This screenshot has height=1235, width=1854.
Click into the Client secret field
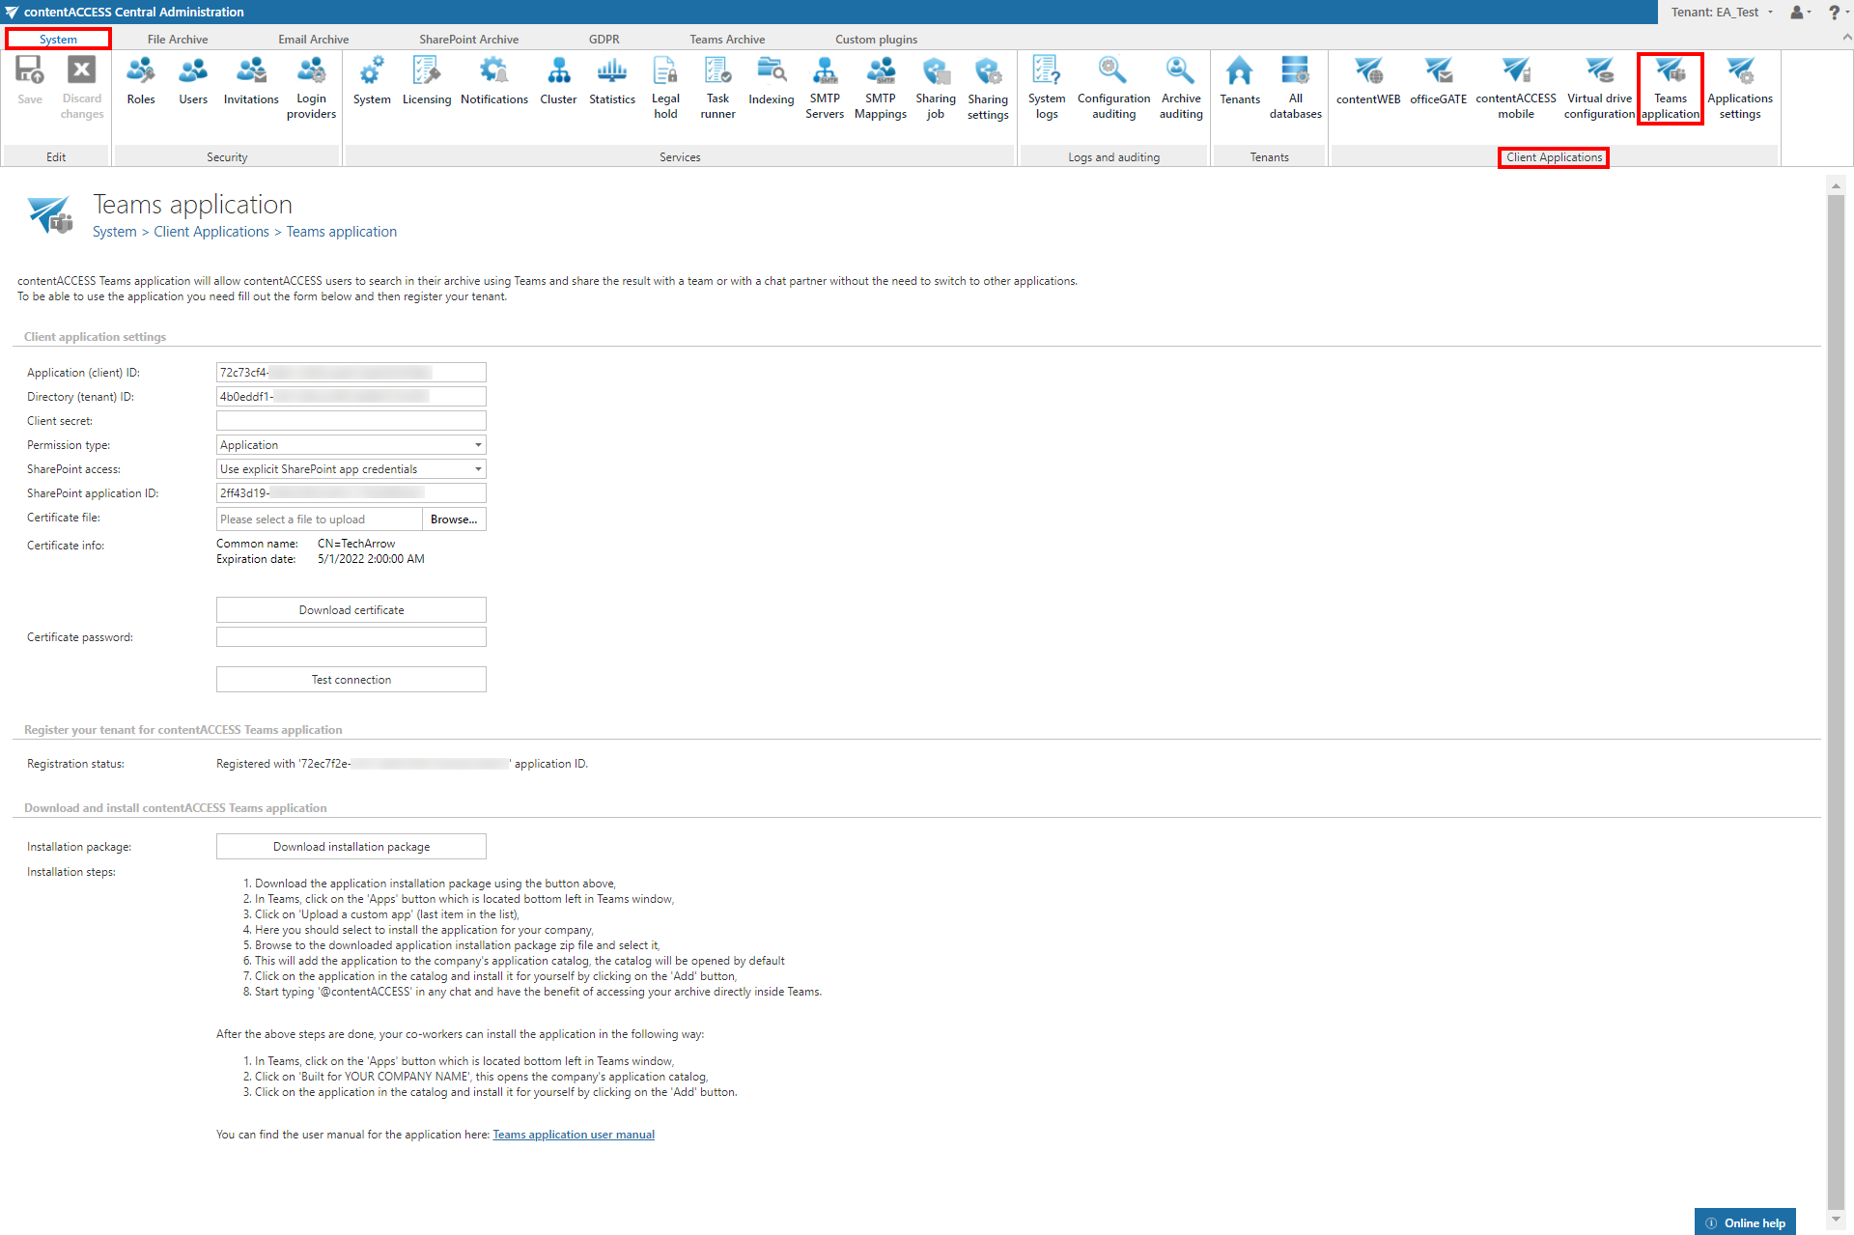pos(351,421)
